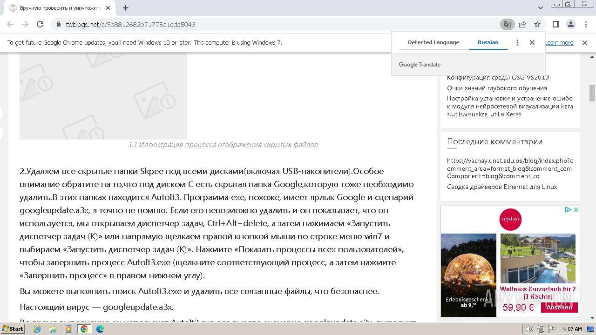
Task: Open Windows Media Player from taskbar
Action: pos(68,329)
